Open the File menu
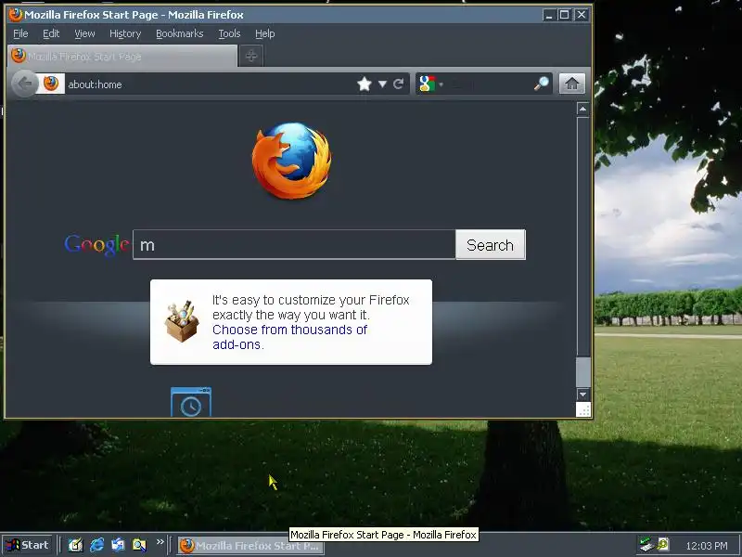 click(x=20, y=33)
